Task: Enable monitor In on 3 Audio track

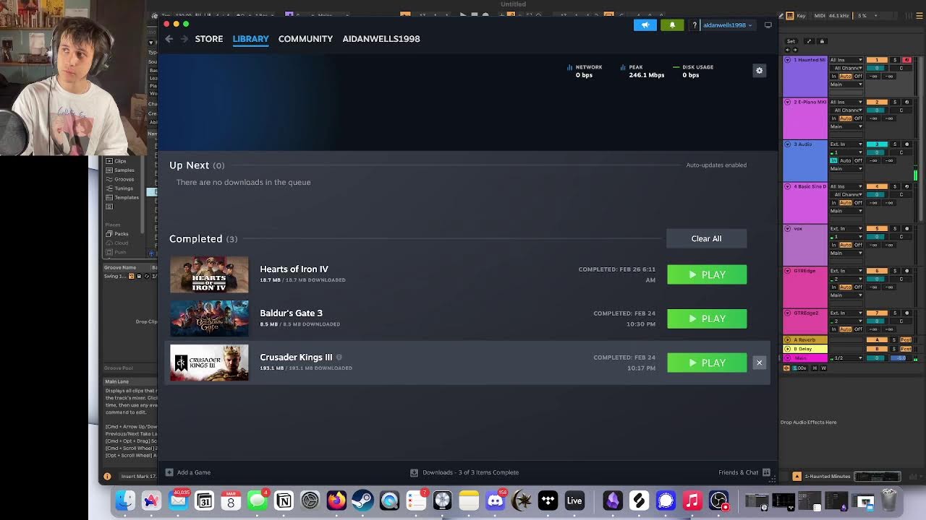Action: tap(833, 160)
